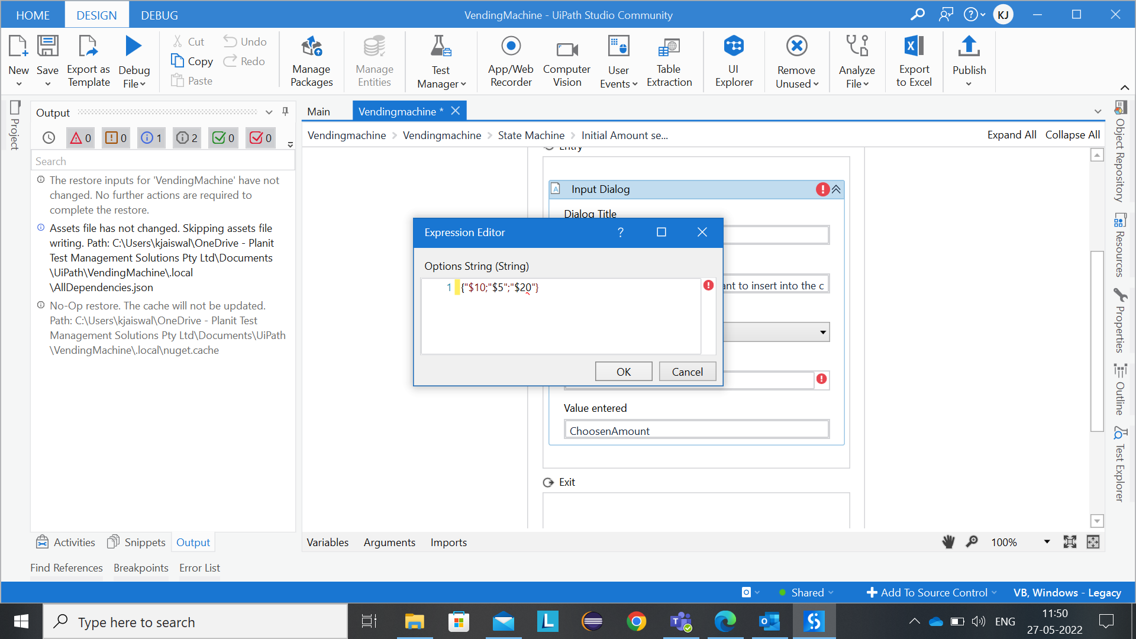Click OK in the Expression Editor
The width and height of the screenshot is (1136, 639).
(623, 371)
